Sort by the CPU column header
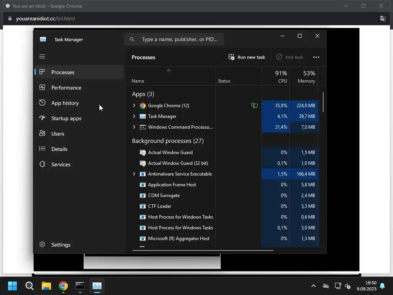Viewport: 393px width, 295px height. pos(276,76)
